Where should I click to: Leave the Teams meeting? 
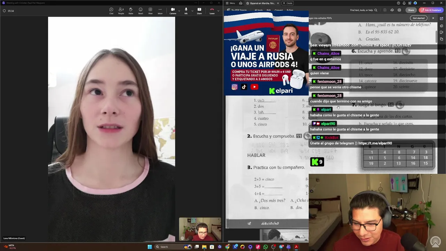(212, 11)
